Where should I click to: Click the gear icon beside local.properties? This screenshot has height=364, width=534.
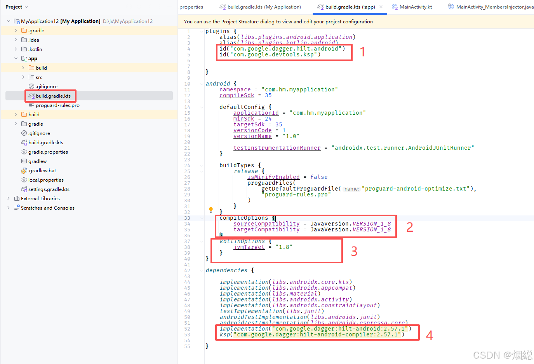point(24,180)
